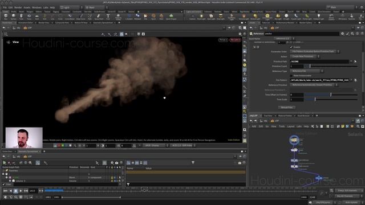This screenshot has height=205, width=365.
Task: Select the File shelf tool
Action: tap(145, 17)
